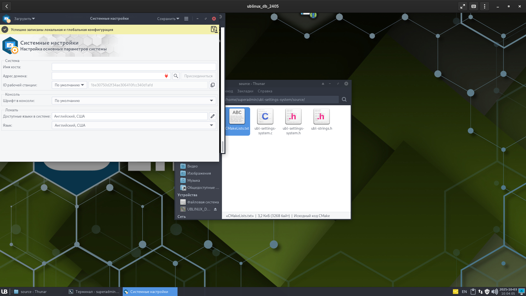The image size is (526, 296).
Task: Open the hamburger menu in Системные настройки
Action: [x=186, y=19]
